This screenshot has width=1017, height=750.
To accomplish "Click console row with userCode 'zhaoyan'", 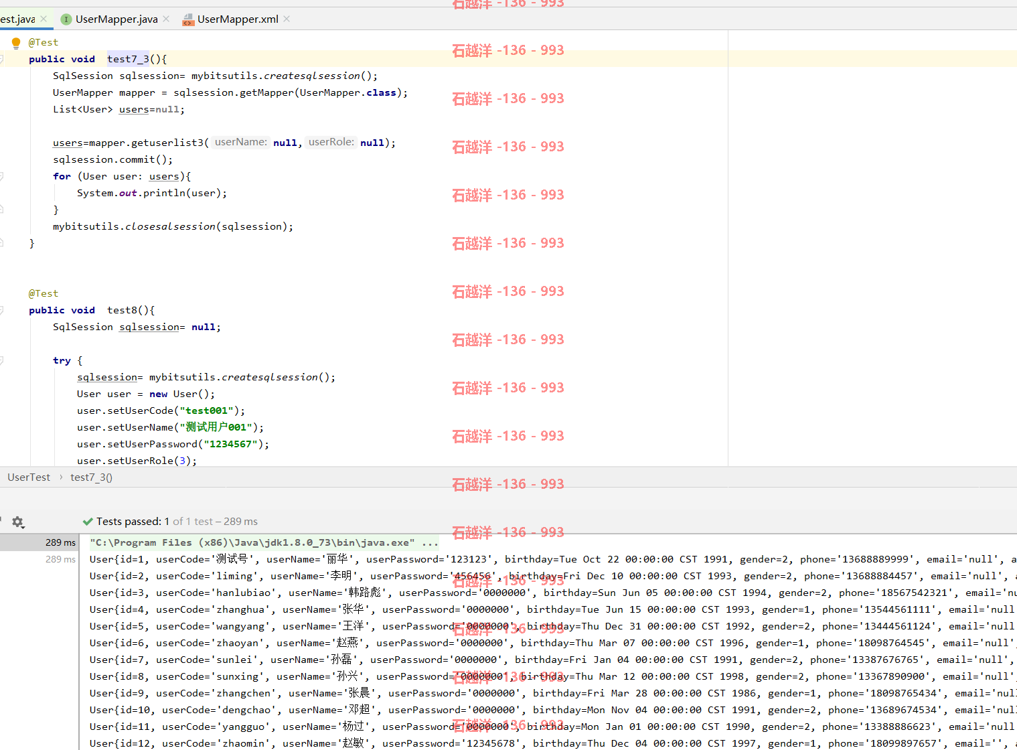I will point(553,643).
